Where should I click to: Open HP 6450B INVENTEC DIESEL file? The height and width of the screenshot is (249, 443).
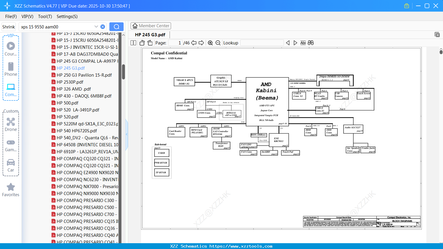85,145
